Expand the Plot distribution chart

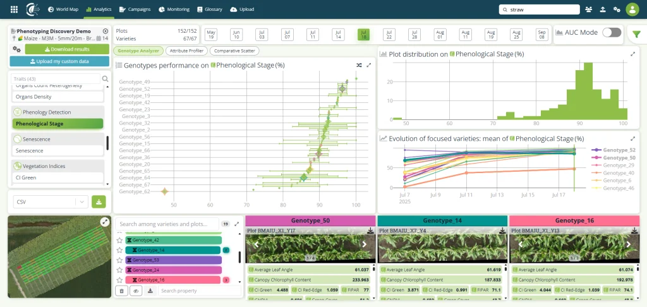point(633,54)
